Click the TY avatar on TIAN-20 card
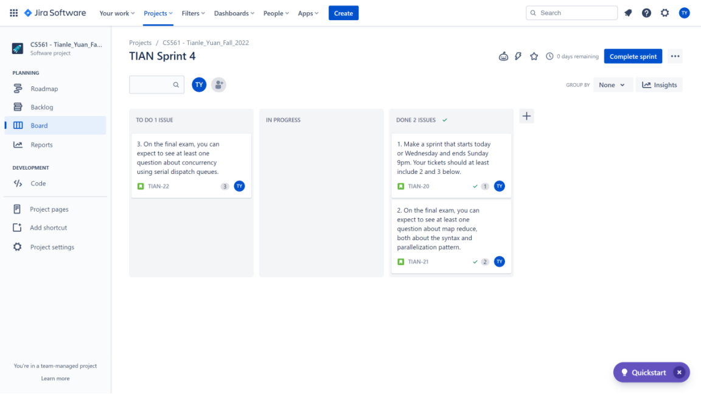Screen dimensions: 701x394 point(500,186)
